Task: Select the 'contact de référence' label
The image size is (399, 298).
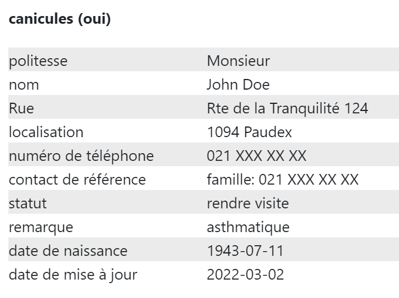Action: click(77, 180)
